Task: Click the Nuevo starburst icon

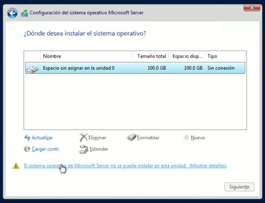Action: point(186,138)
